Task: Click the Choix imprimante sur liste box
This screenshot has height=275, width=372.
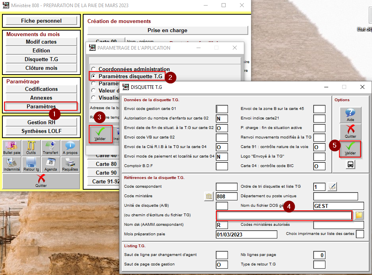Action: tap(360, 234)
